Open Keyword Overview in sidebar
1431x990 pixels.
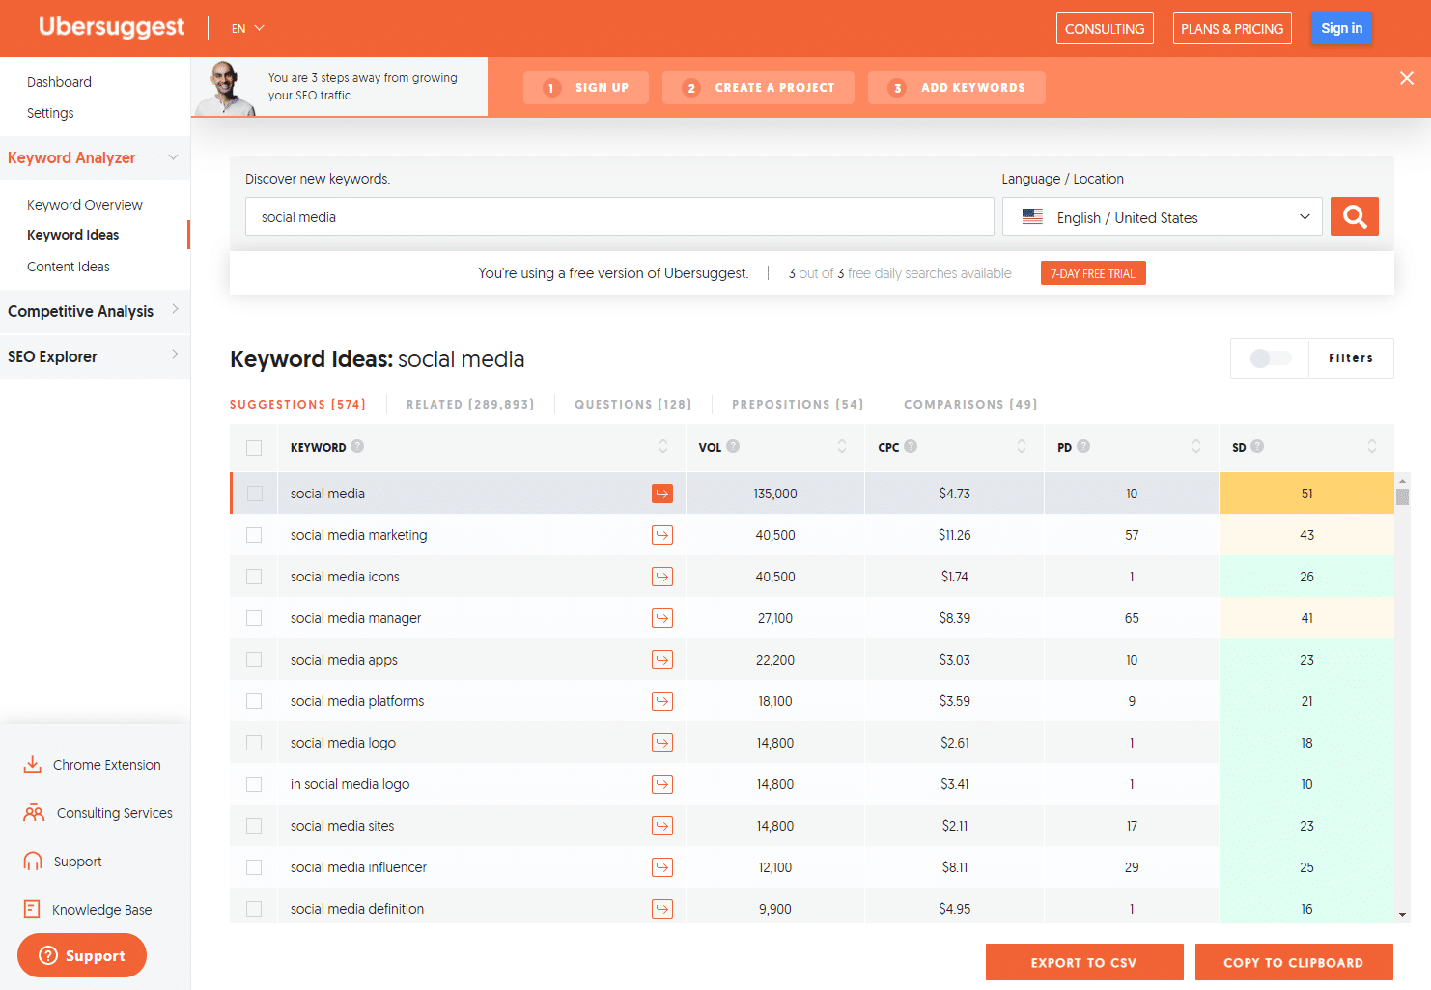click(x=85, y=205)
